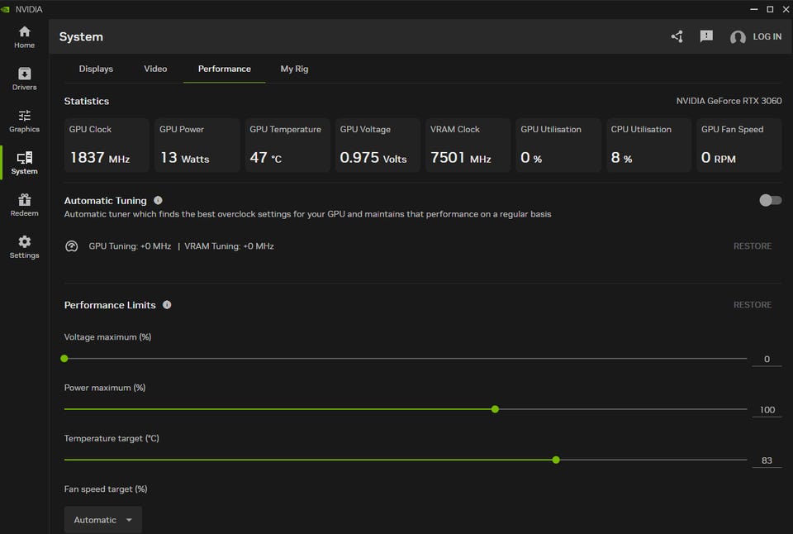The width and height of the screenshot is (793, 534).
Task: Click the Voltage maximum value field
Action: (x=767, y=359)
